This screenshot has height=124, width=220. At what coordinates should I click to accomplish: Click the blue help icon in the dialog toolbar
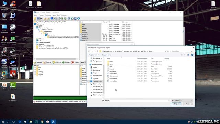192,55
